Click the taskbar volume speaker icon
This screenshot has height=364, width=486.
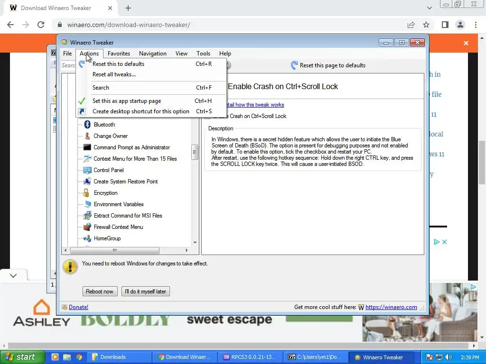449,357
